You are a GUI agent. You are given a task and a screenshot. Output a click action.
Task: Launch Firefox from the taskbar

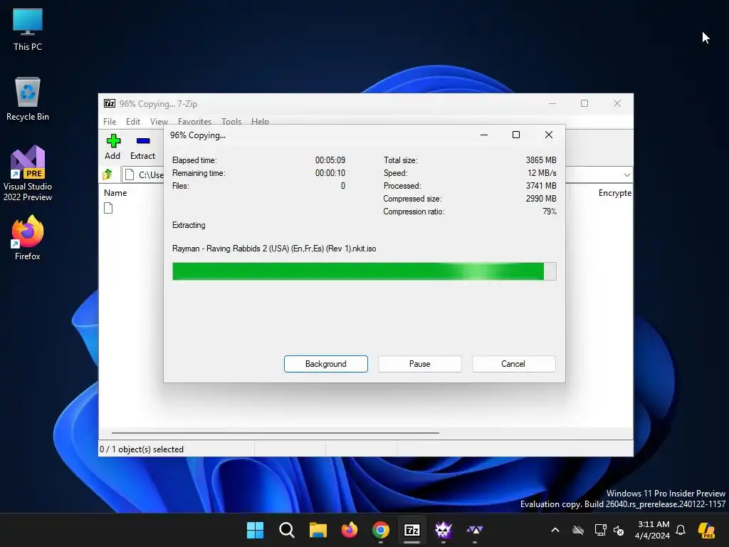349,530
